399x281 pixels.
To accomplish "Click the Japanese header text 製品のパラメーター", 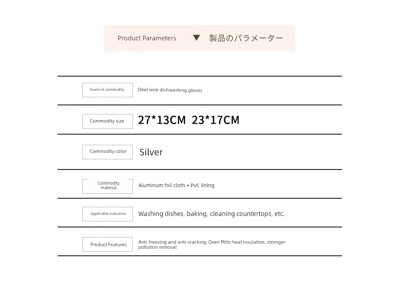I will click(x=246, y=38).
